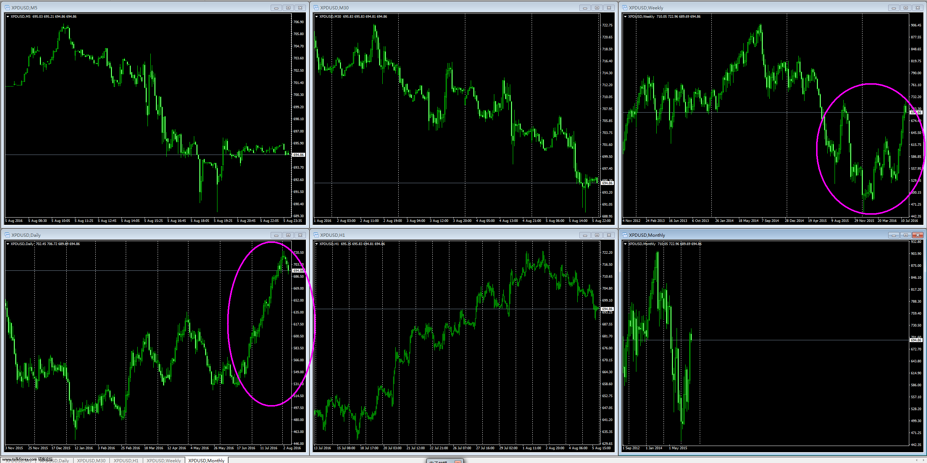Maximize the XPDUSD,Weekly chart window
The image size is (927, 463).
[x=906, y=8]
